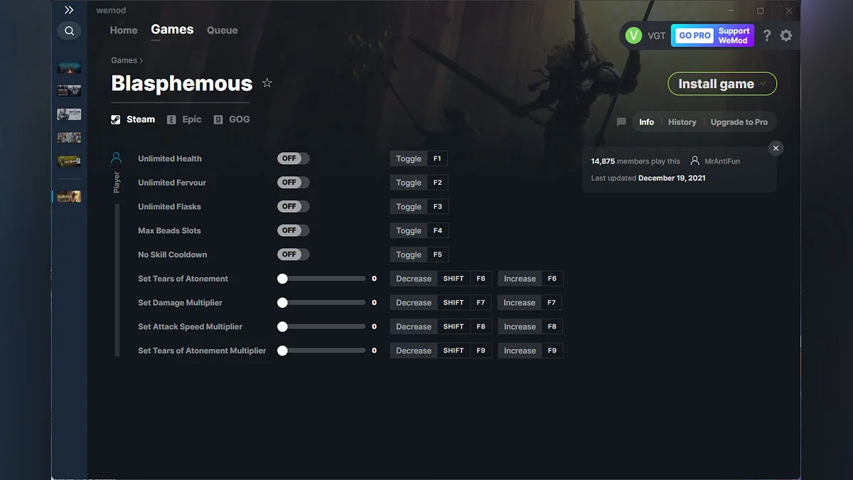Enable the Unlimited Flasks toggle
The height and width of the screenshot is (480, 853).
pyautogui.click(x=294, y=206)
